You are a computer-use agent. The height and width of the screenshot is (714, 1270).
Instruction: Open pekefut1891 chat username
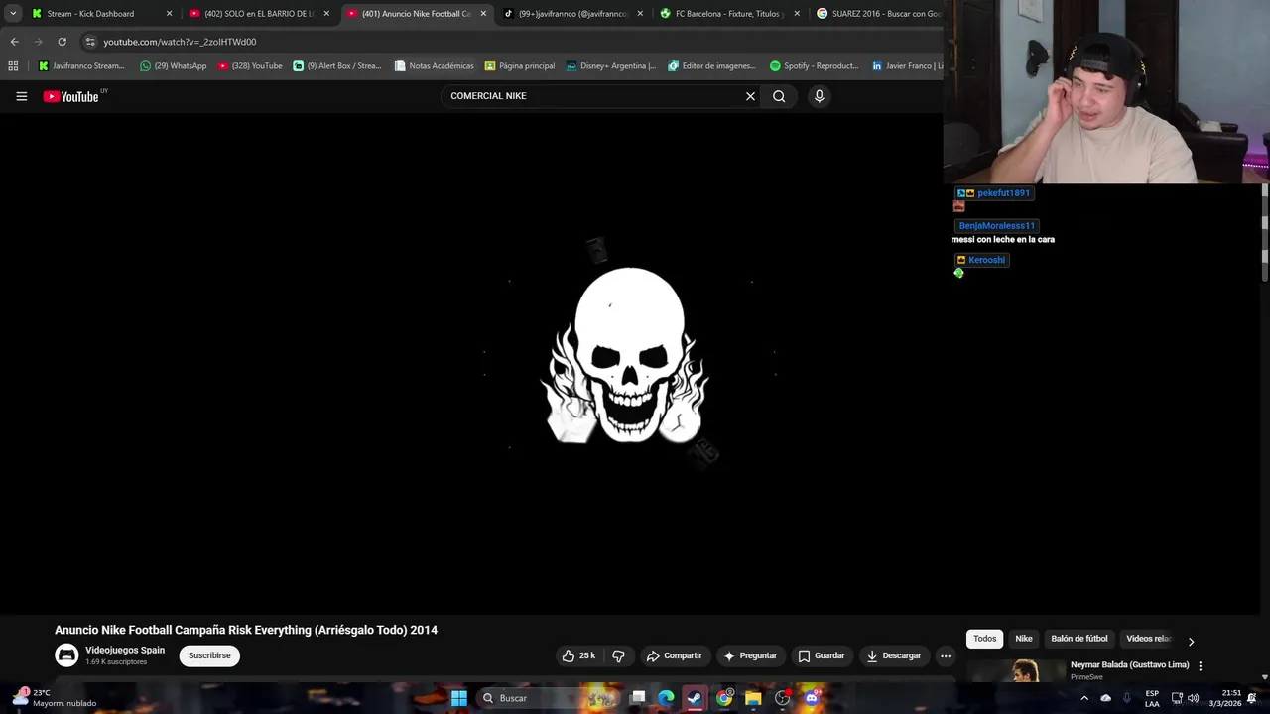(x=1003, y=193)
